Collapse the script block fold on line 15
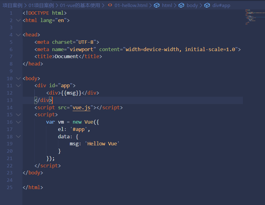The image size is (265, 205). [x=18, y=115]
